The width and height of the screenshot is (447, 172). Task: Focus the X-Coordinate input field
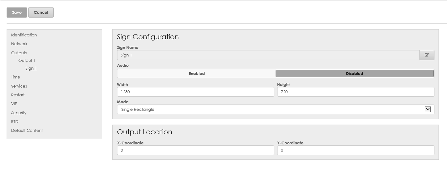coord(195,150)
